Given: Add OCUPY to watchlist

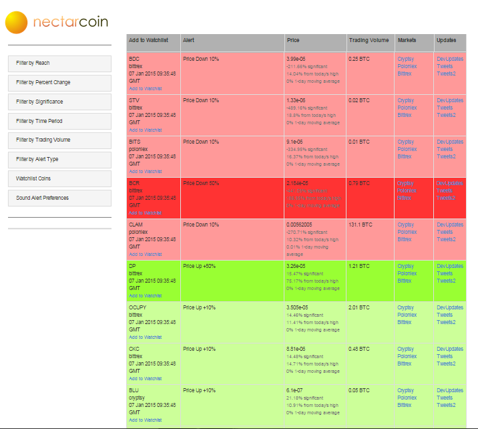Looking at the screenshot, I should [146, 337].
